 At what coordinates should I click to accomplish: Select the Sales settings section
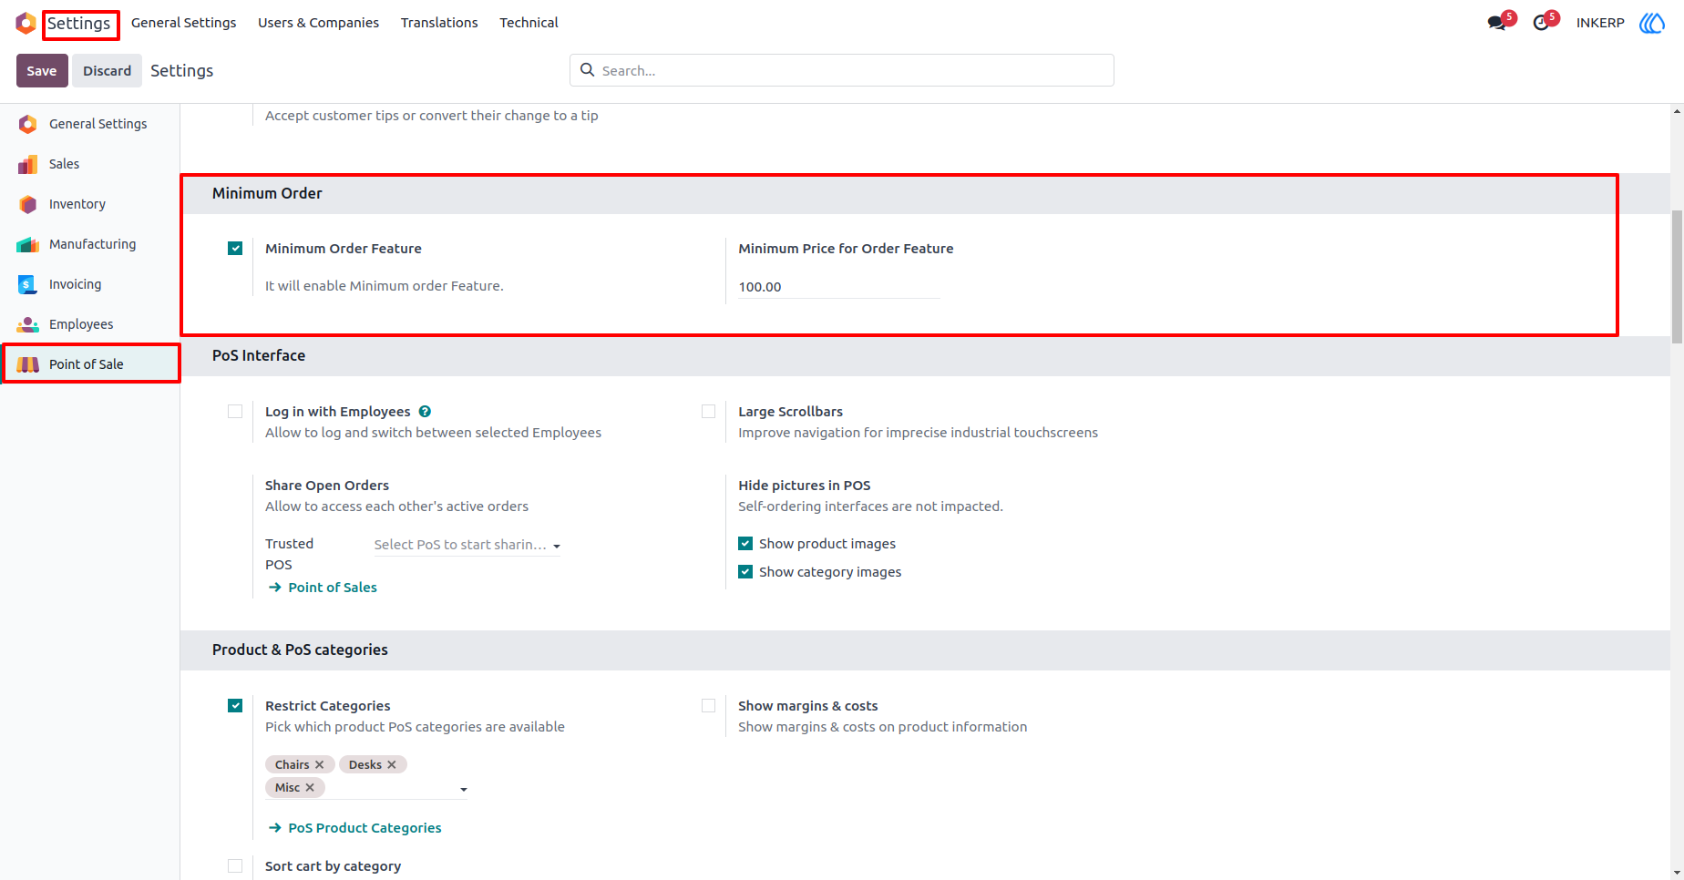(x=89, y=164)
